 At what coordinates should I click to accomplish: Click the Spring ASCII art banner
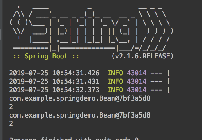coord(91,28)
